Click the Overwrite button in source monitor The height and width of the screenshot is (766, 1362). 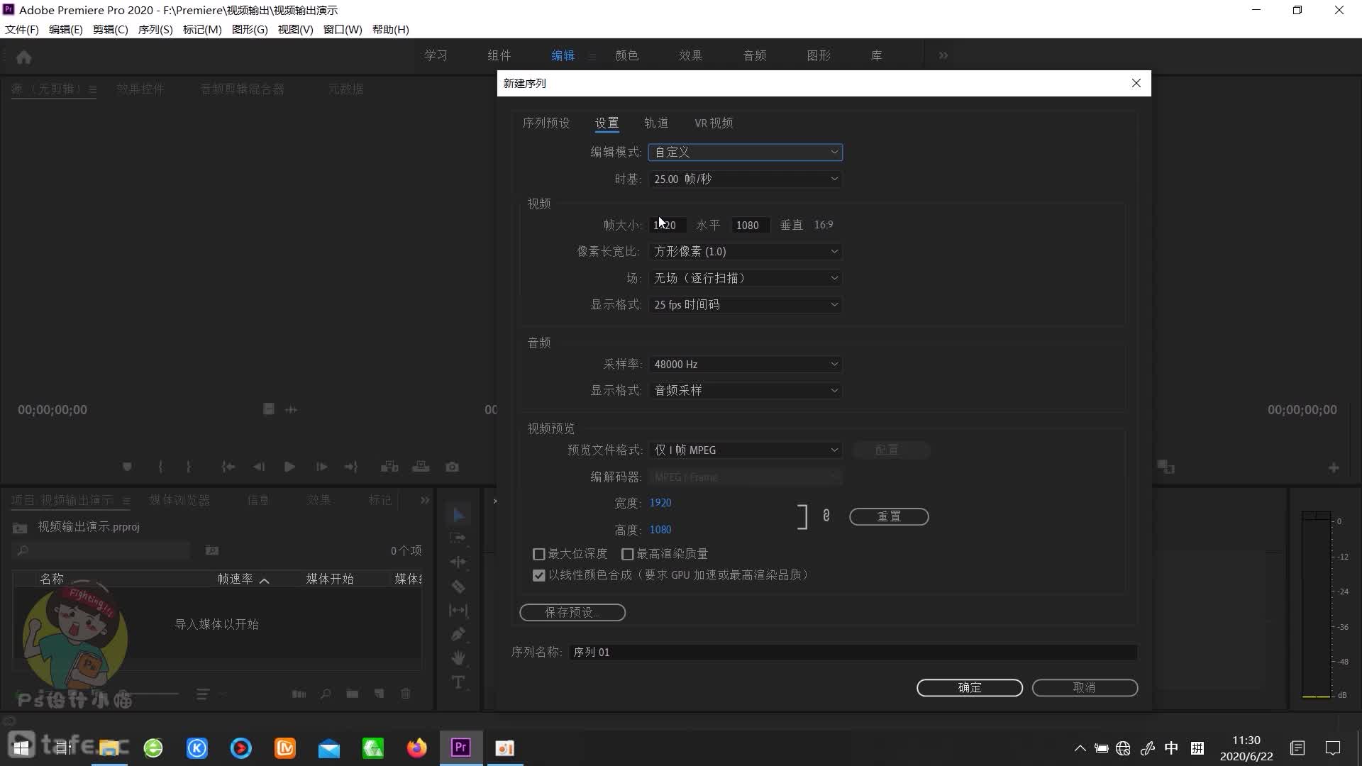coord(421,467)
